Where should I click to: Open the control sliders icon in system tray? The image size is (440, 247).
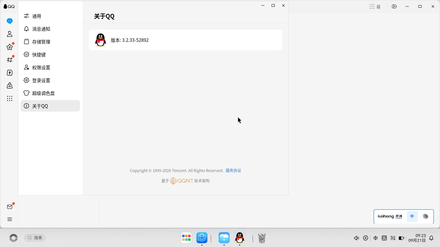[x=393, y=238]
